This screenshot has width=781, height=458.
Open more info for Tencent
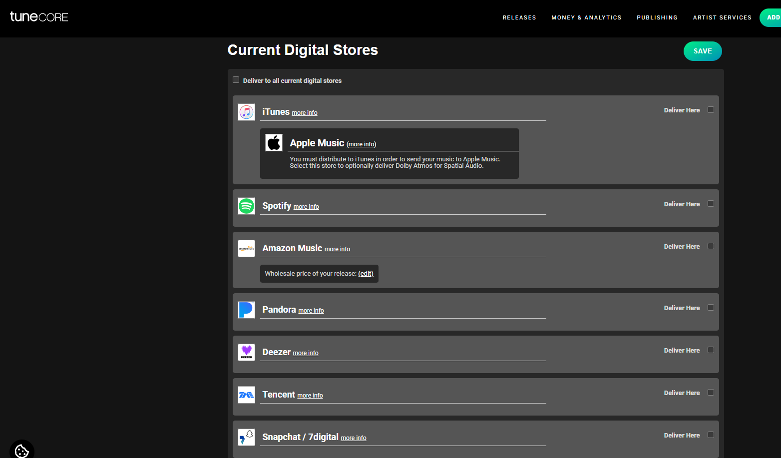coord(310,396)
